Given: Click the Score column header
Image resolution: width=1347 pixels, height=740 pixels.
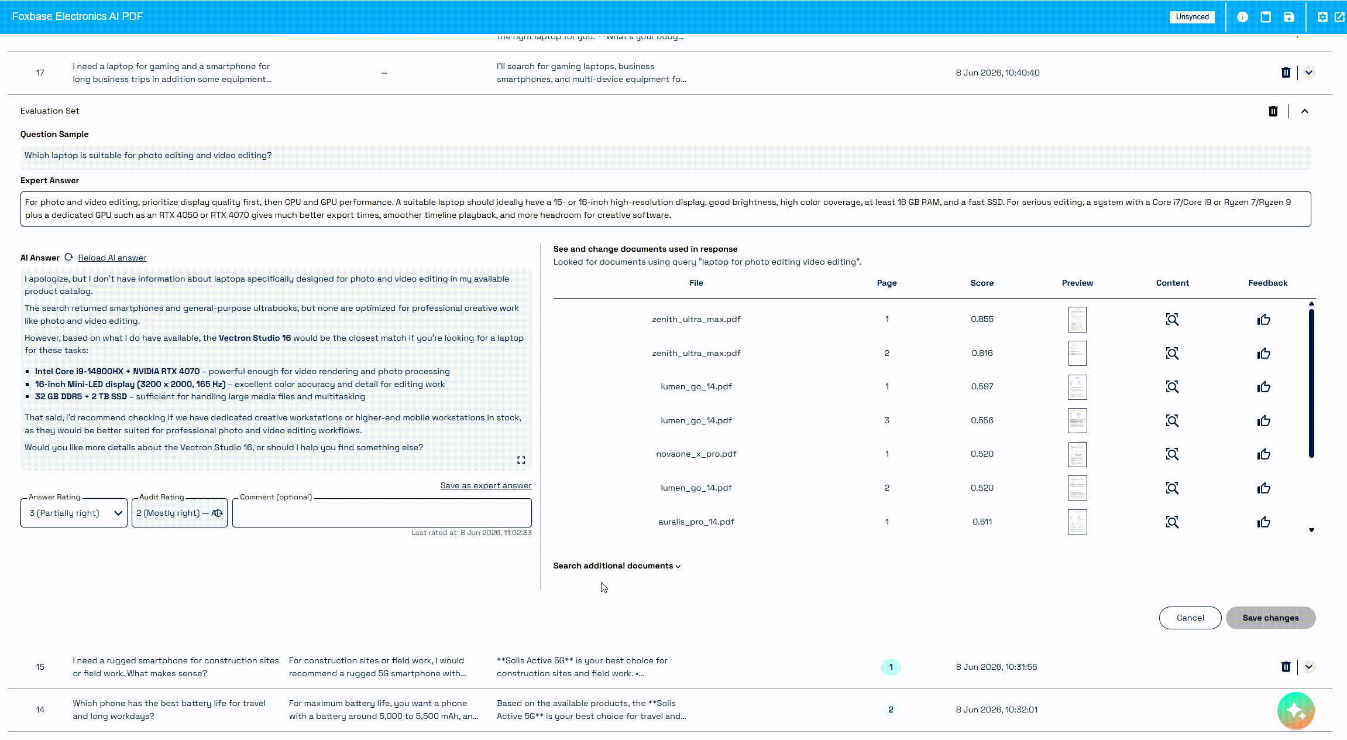Looking at the screenshot, I should coord(982,283).
